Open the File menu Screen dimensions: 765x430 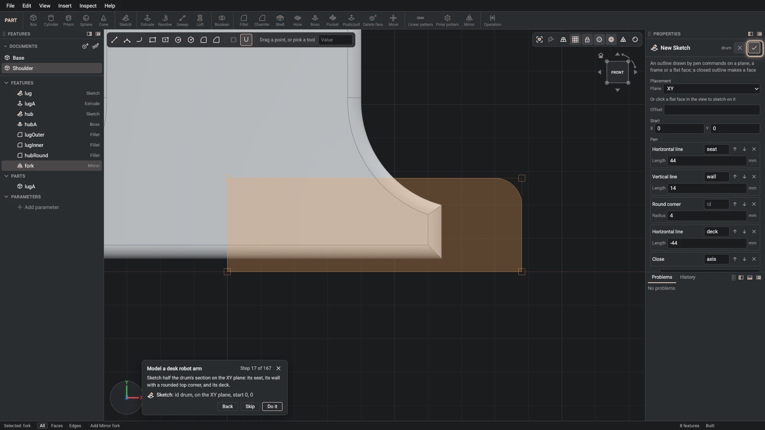[10, 6]
